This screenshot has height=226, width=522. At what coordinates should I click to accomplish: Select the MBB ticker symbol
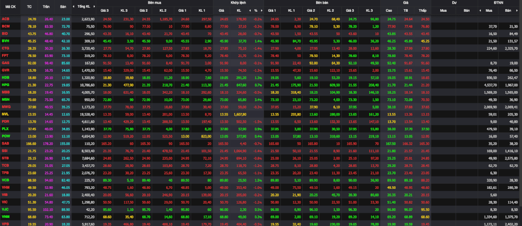tap(5, 92)
